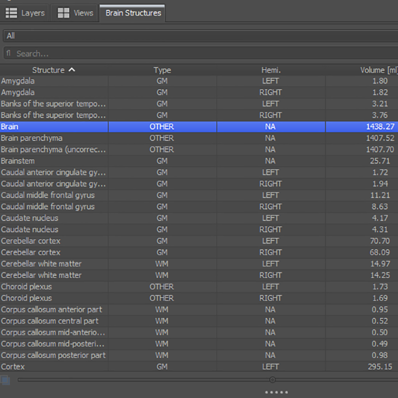The height and width of the screenshot is (398, 398).
Task: Select Caudal anterior cingulate volume 1.94
Action: coord(199,184)
